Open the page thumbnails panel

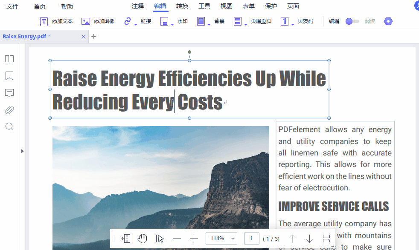coord(9,59)
